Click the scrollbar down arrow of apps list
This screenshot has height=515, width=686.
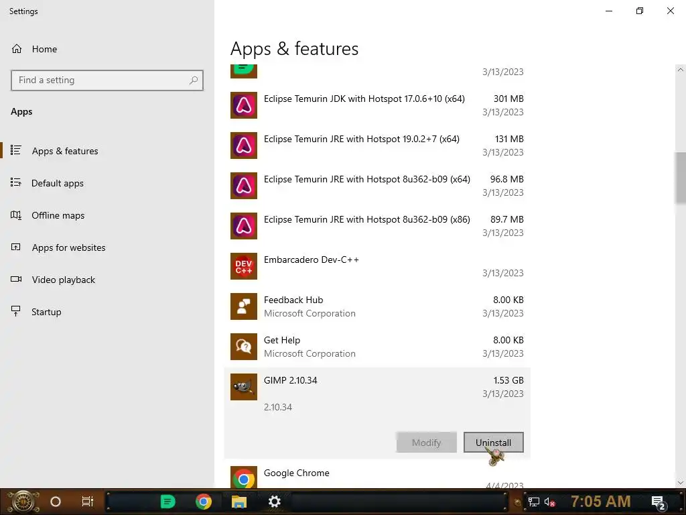tap(680, 483)
